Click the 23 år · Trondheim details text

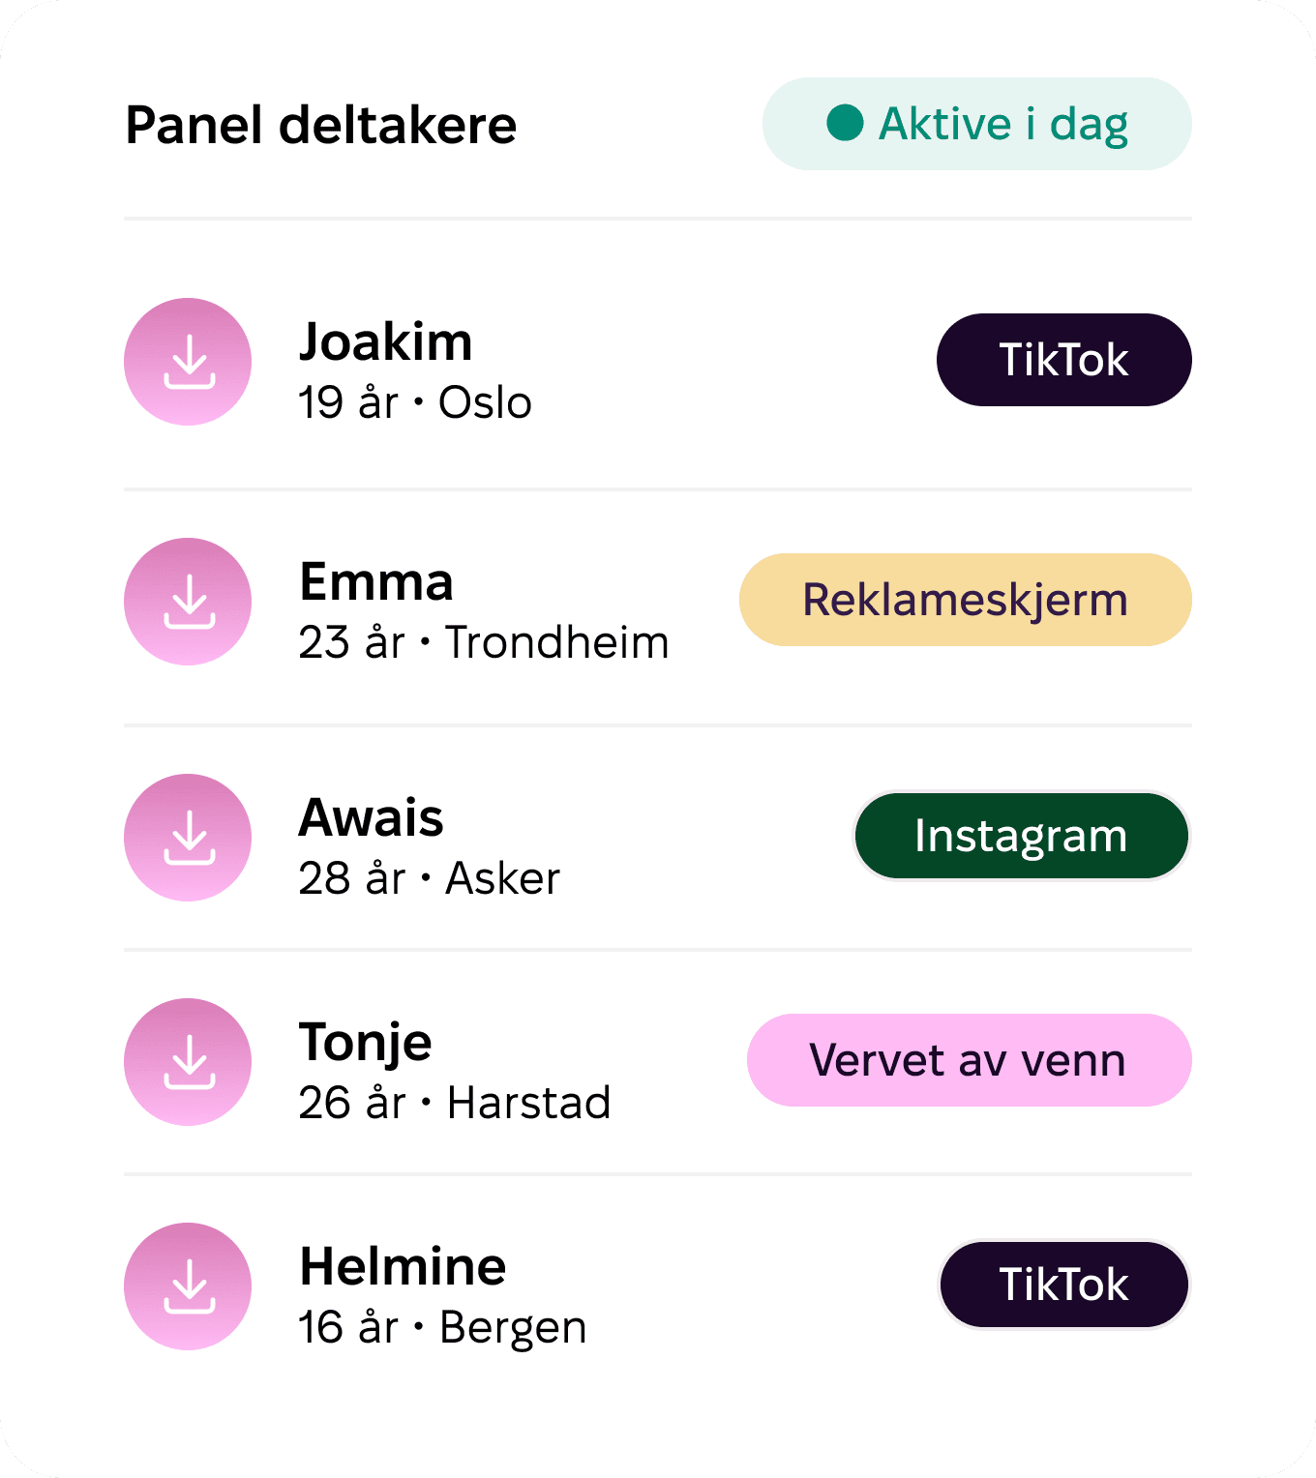(484, 642)
